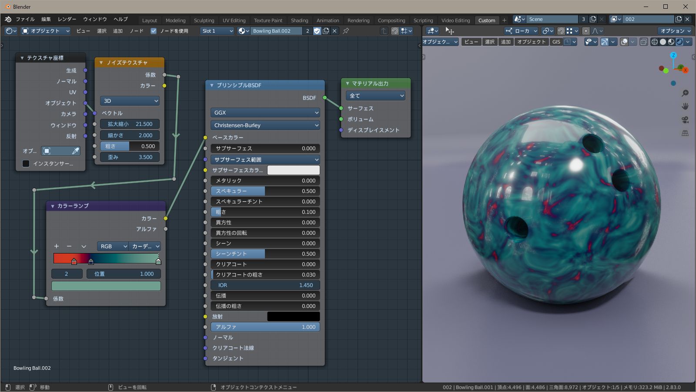Collapse the Noise Texture node

(101, 62)
